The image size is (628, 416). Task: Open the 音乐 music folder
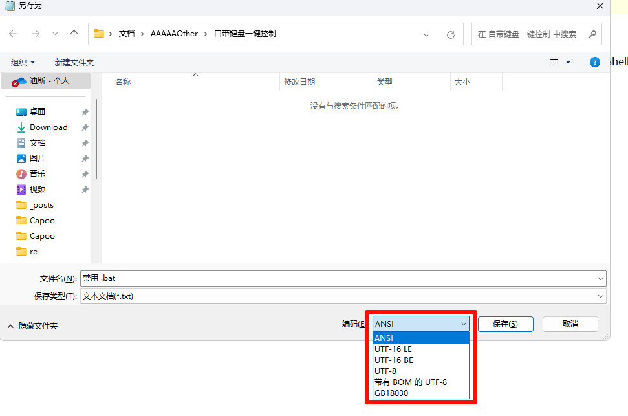tap(38, 174)
